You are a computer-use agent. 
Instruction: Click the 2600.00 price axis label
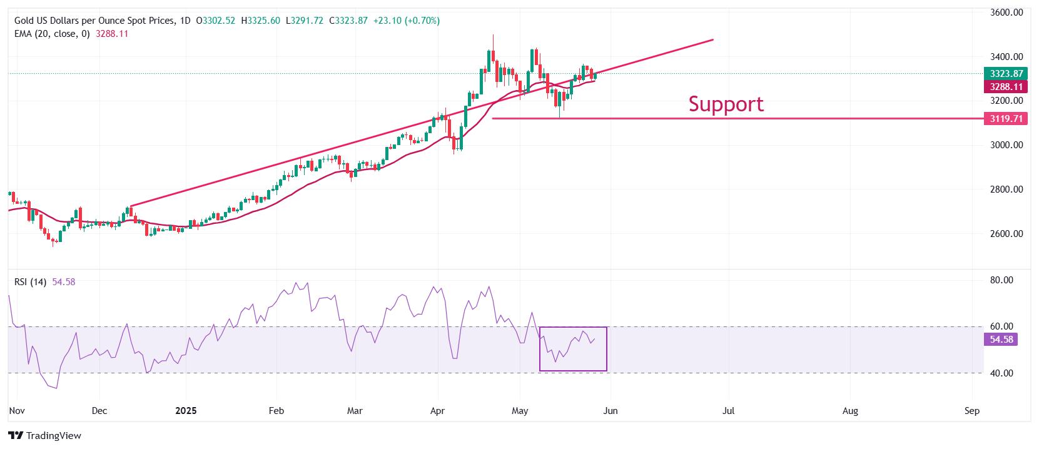coord(1007,234)
